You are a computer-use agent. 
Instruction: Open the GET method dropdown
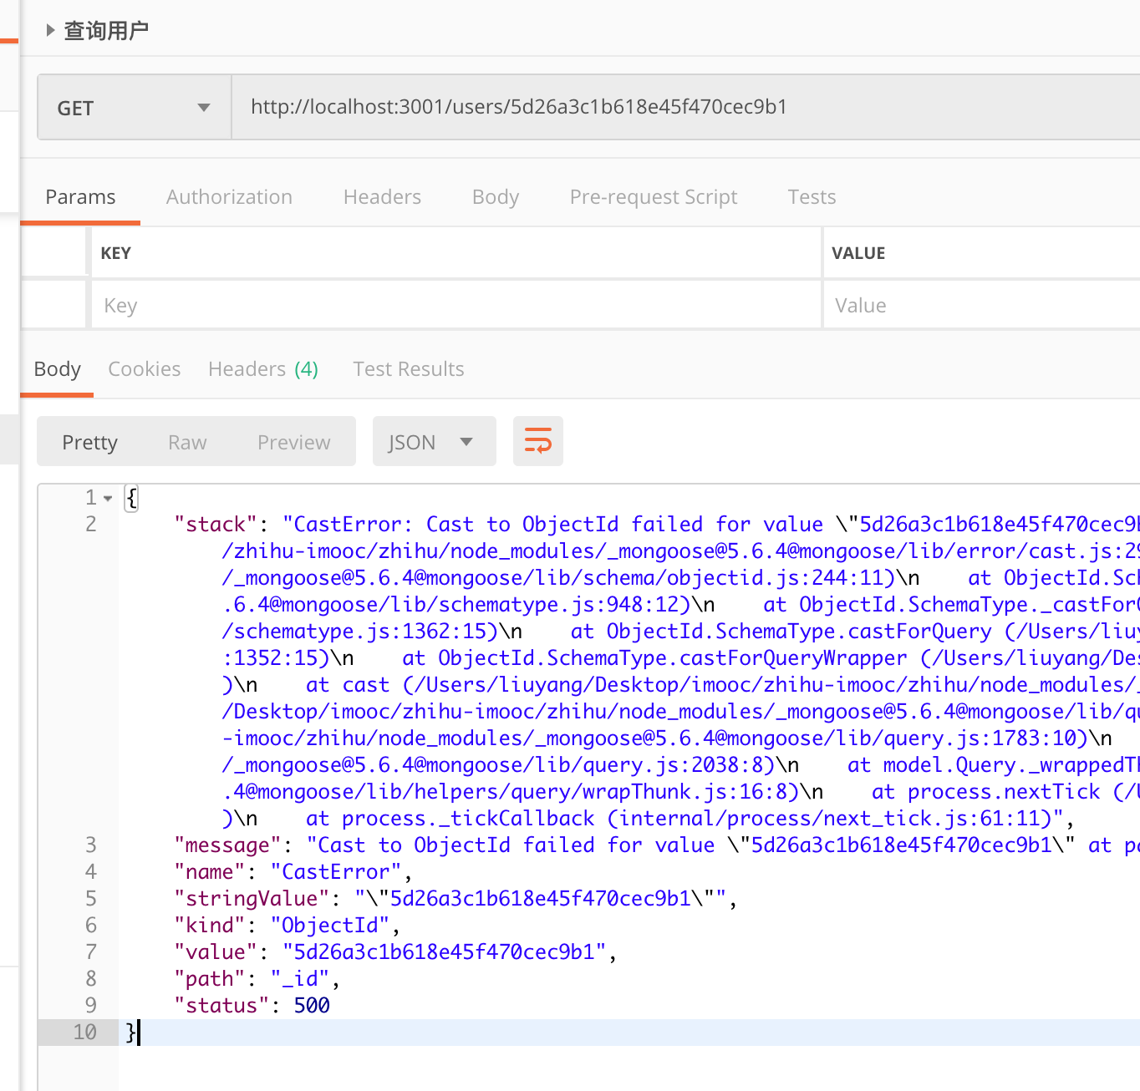pos(135,108)
